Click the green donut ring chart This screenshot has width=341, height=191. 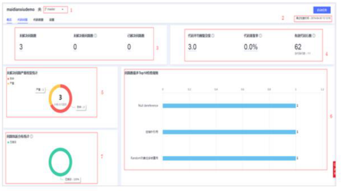(x=60, y=149)
